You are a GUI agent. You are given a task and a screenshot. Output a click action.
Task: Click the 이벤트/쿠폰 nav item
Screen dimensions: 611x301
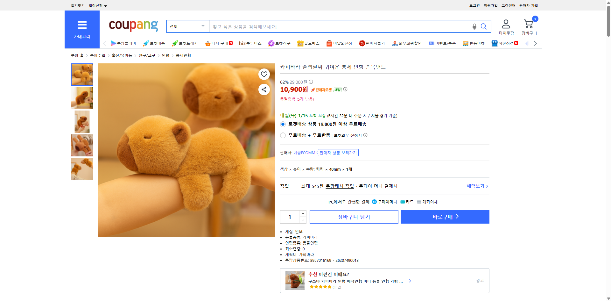(442, 43)
